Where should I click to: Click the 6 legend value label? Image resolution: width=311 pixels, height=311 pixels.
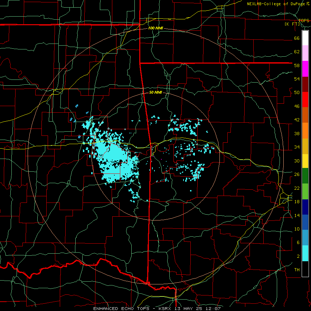pos(298,243)
